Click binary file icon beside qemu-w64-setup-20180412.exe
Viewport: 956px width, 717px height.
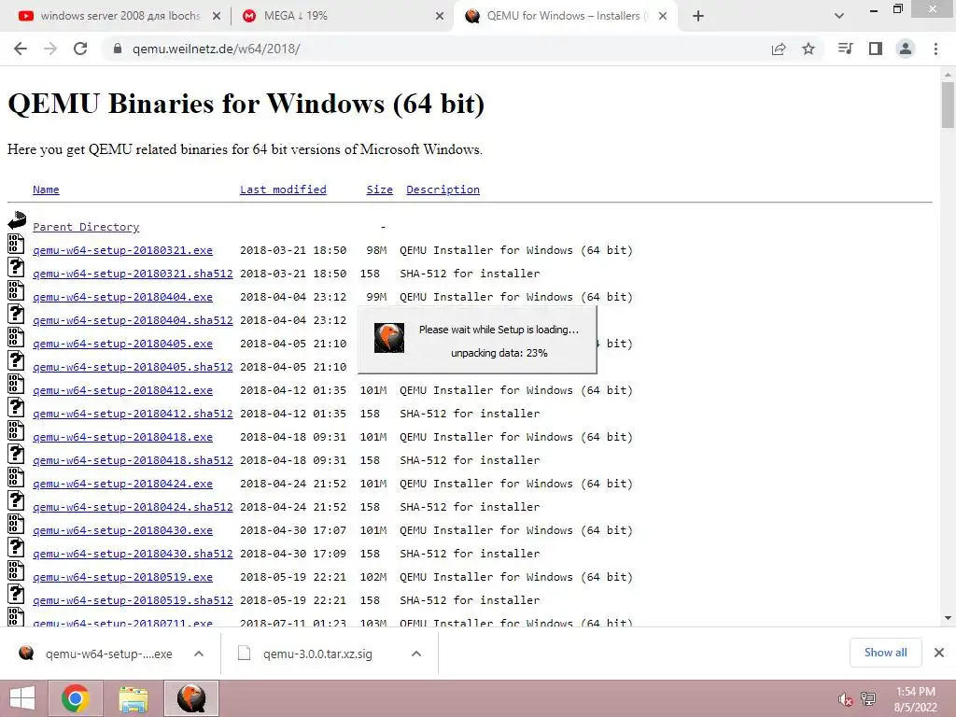16,384
